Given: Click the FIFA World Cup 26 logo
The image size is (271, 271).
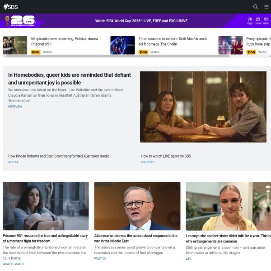Looking at the screenshot, I should 21,21.
